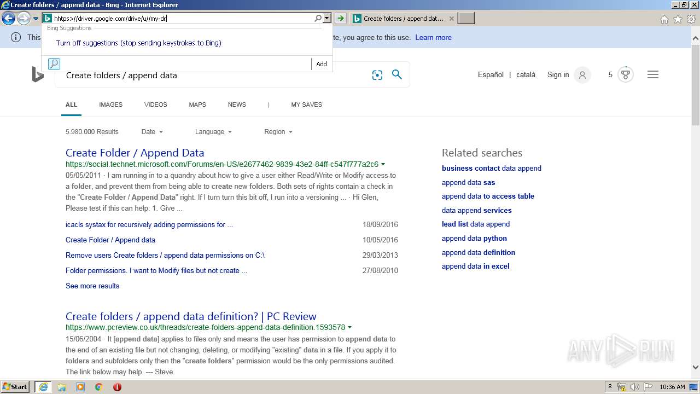Click related search append data sas
700x394 pixels.
pyautogui.click(x=469, y=183)
